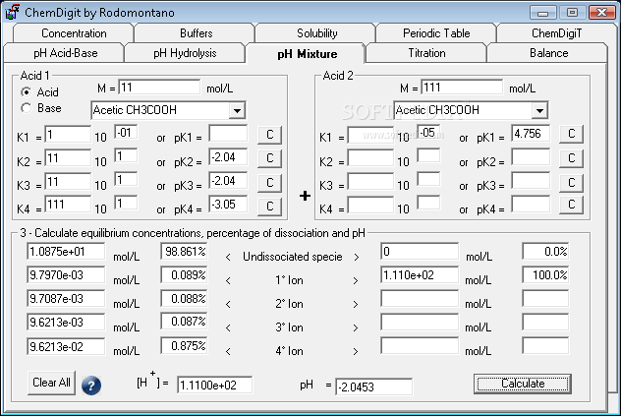The height and width of the screenshot is (416, 621).
Task: Minimize the ChemDigit window
Action: click(542, 13)
